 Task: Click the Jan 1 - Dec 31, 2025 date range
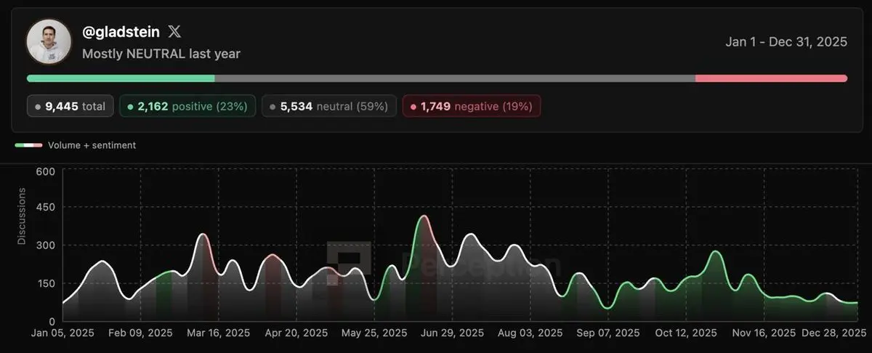pyautogui.click(x=786, y=42)
